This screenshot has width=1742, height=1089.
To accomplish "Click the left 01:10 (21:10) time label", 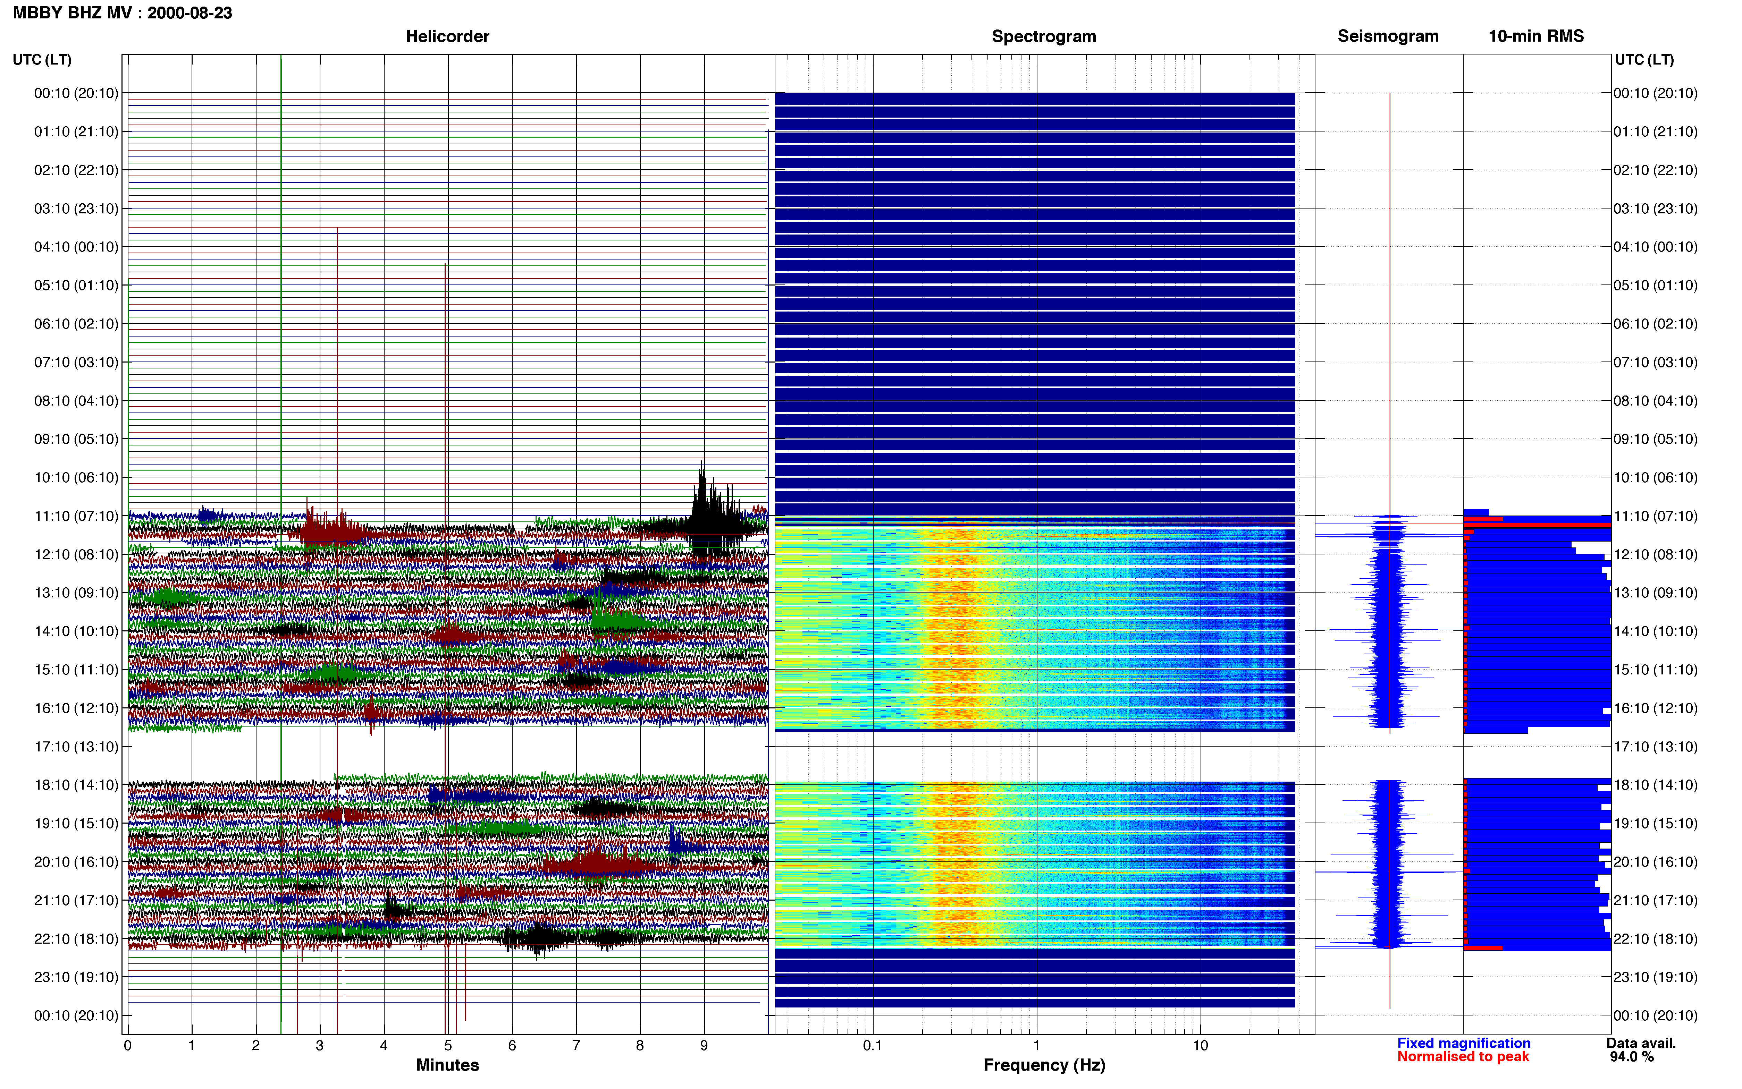I will pos(76,132).
